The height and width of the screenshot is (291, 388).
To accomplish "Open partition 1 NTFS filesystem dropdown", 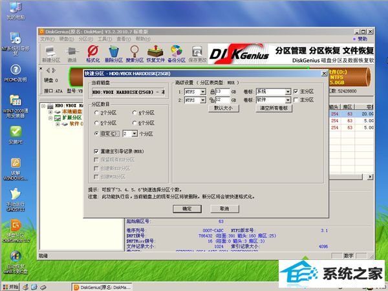I will click(x=203, y=92).
